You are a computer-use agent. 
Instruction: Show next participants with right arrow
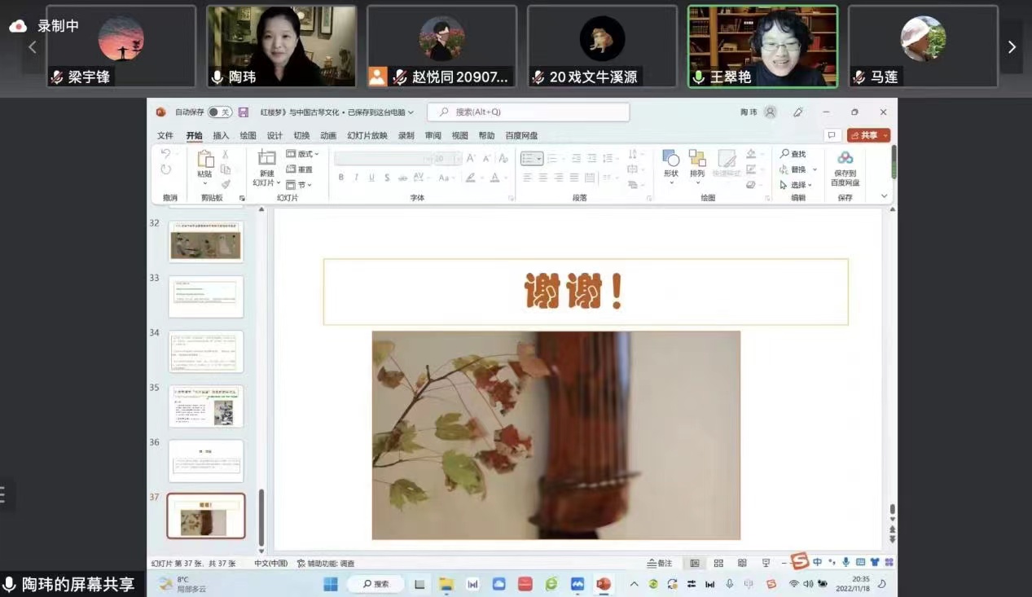[x=1012, y=47]
